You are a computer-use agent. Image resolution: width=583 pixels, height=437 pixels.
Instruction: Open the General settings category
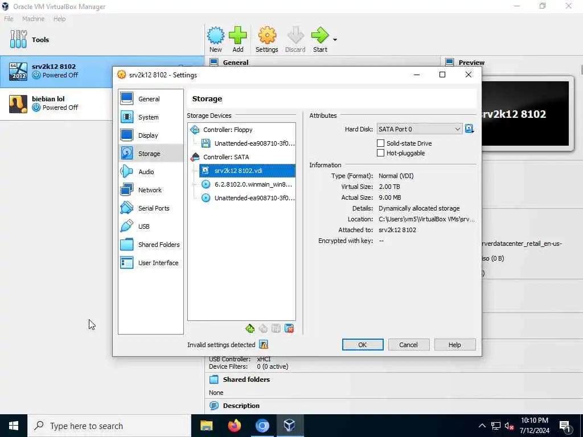pos(150,99)
